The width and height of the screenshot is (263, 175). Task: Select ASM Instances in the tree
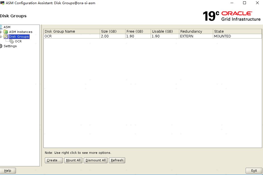[21, 32]
